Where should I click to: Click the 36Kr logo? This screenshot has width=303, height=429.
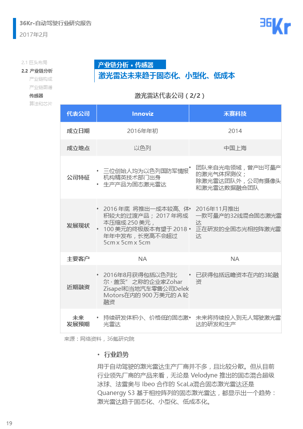275,26
